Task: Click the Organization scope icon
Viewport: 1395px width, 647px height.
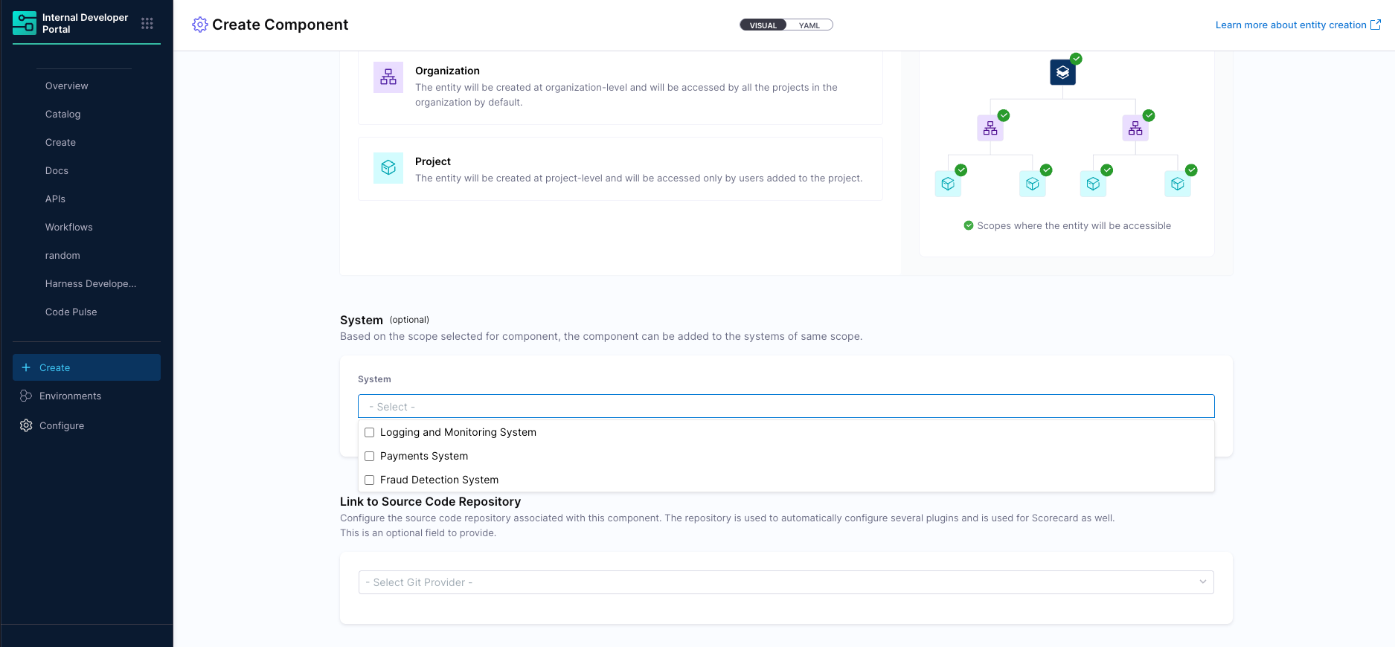Action: [388, 77]
